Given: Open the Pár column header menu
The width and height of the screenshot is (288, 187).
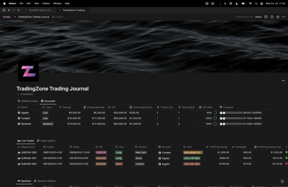Looking at the screenshot, I should tap(103, 147).
